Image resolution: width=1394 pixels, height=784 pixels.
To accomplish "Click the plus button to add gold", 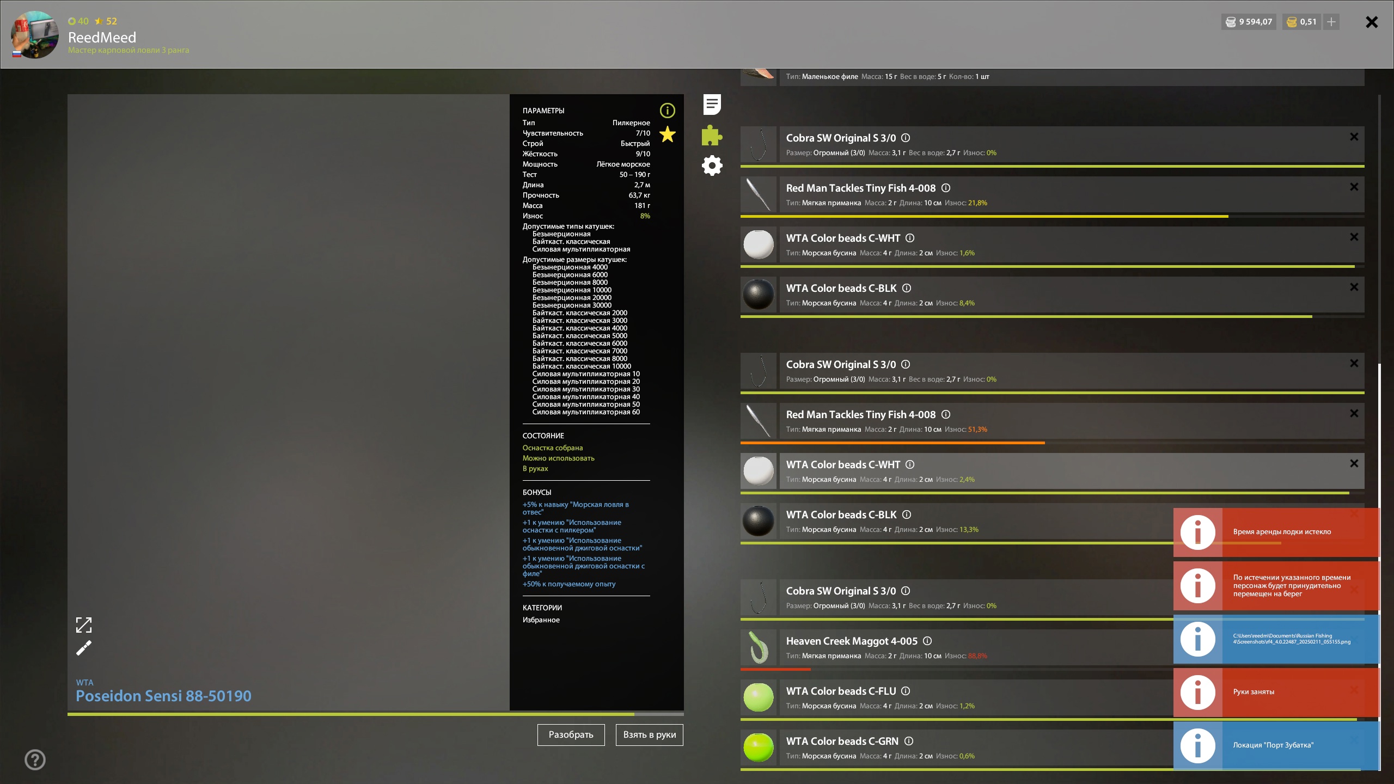I will [1331, 22].
